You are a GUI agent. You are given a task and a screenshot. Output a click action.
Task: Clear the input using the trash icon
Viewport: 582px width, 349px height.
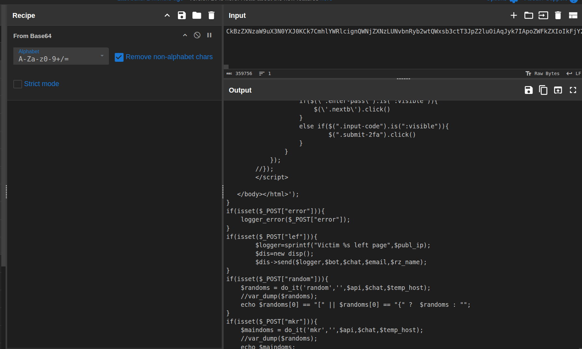tap(558, 15)
